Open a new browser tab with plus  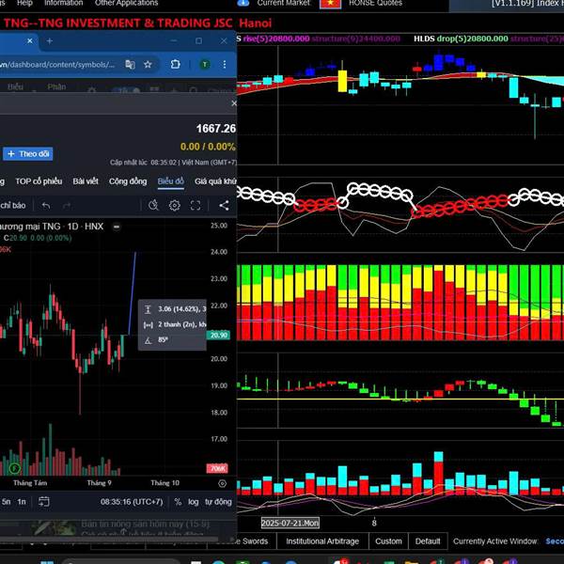49,41
